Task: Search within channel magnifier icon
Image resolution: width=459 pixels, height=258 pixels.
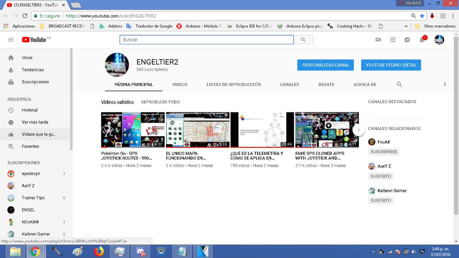Action: (399, 84)
